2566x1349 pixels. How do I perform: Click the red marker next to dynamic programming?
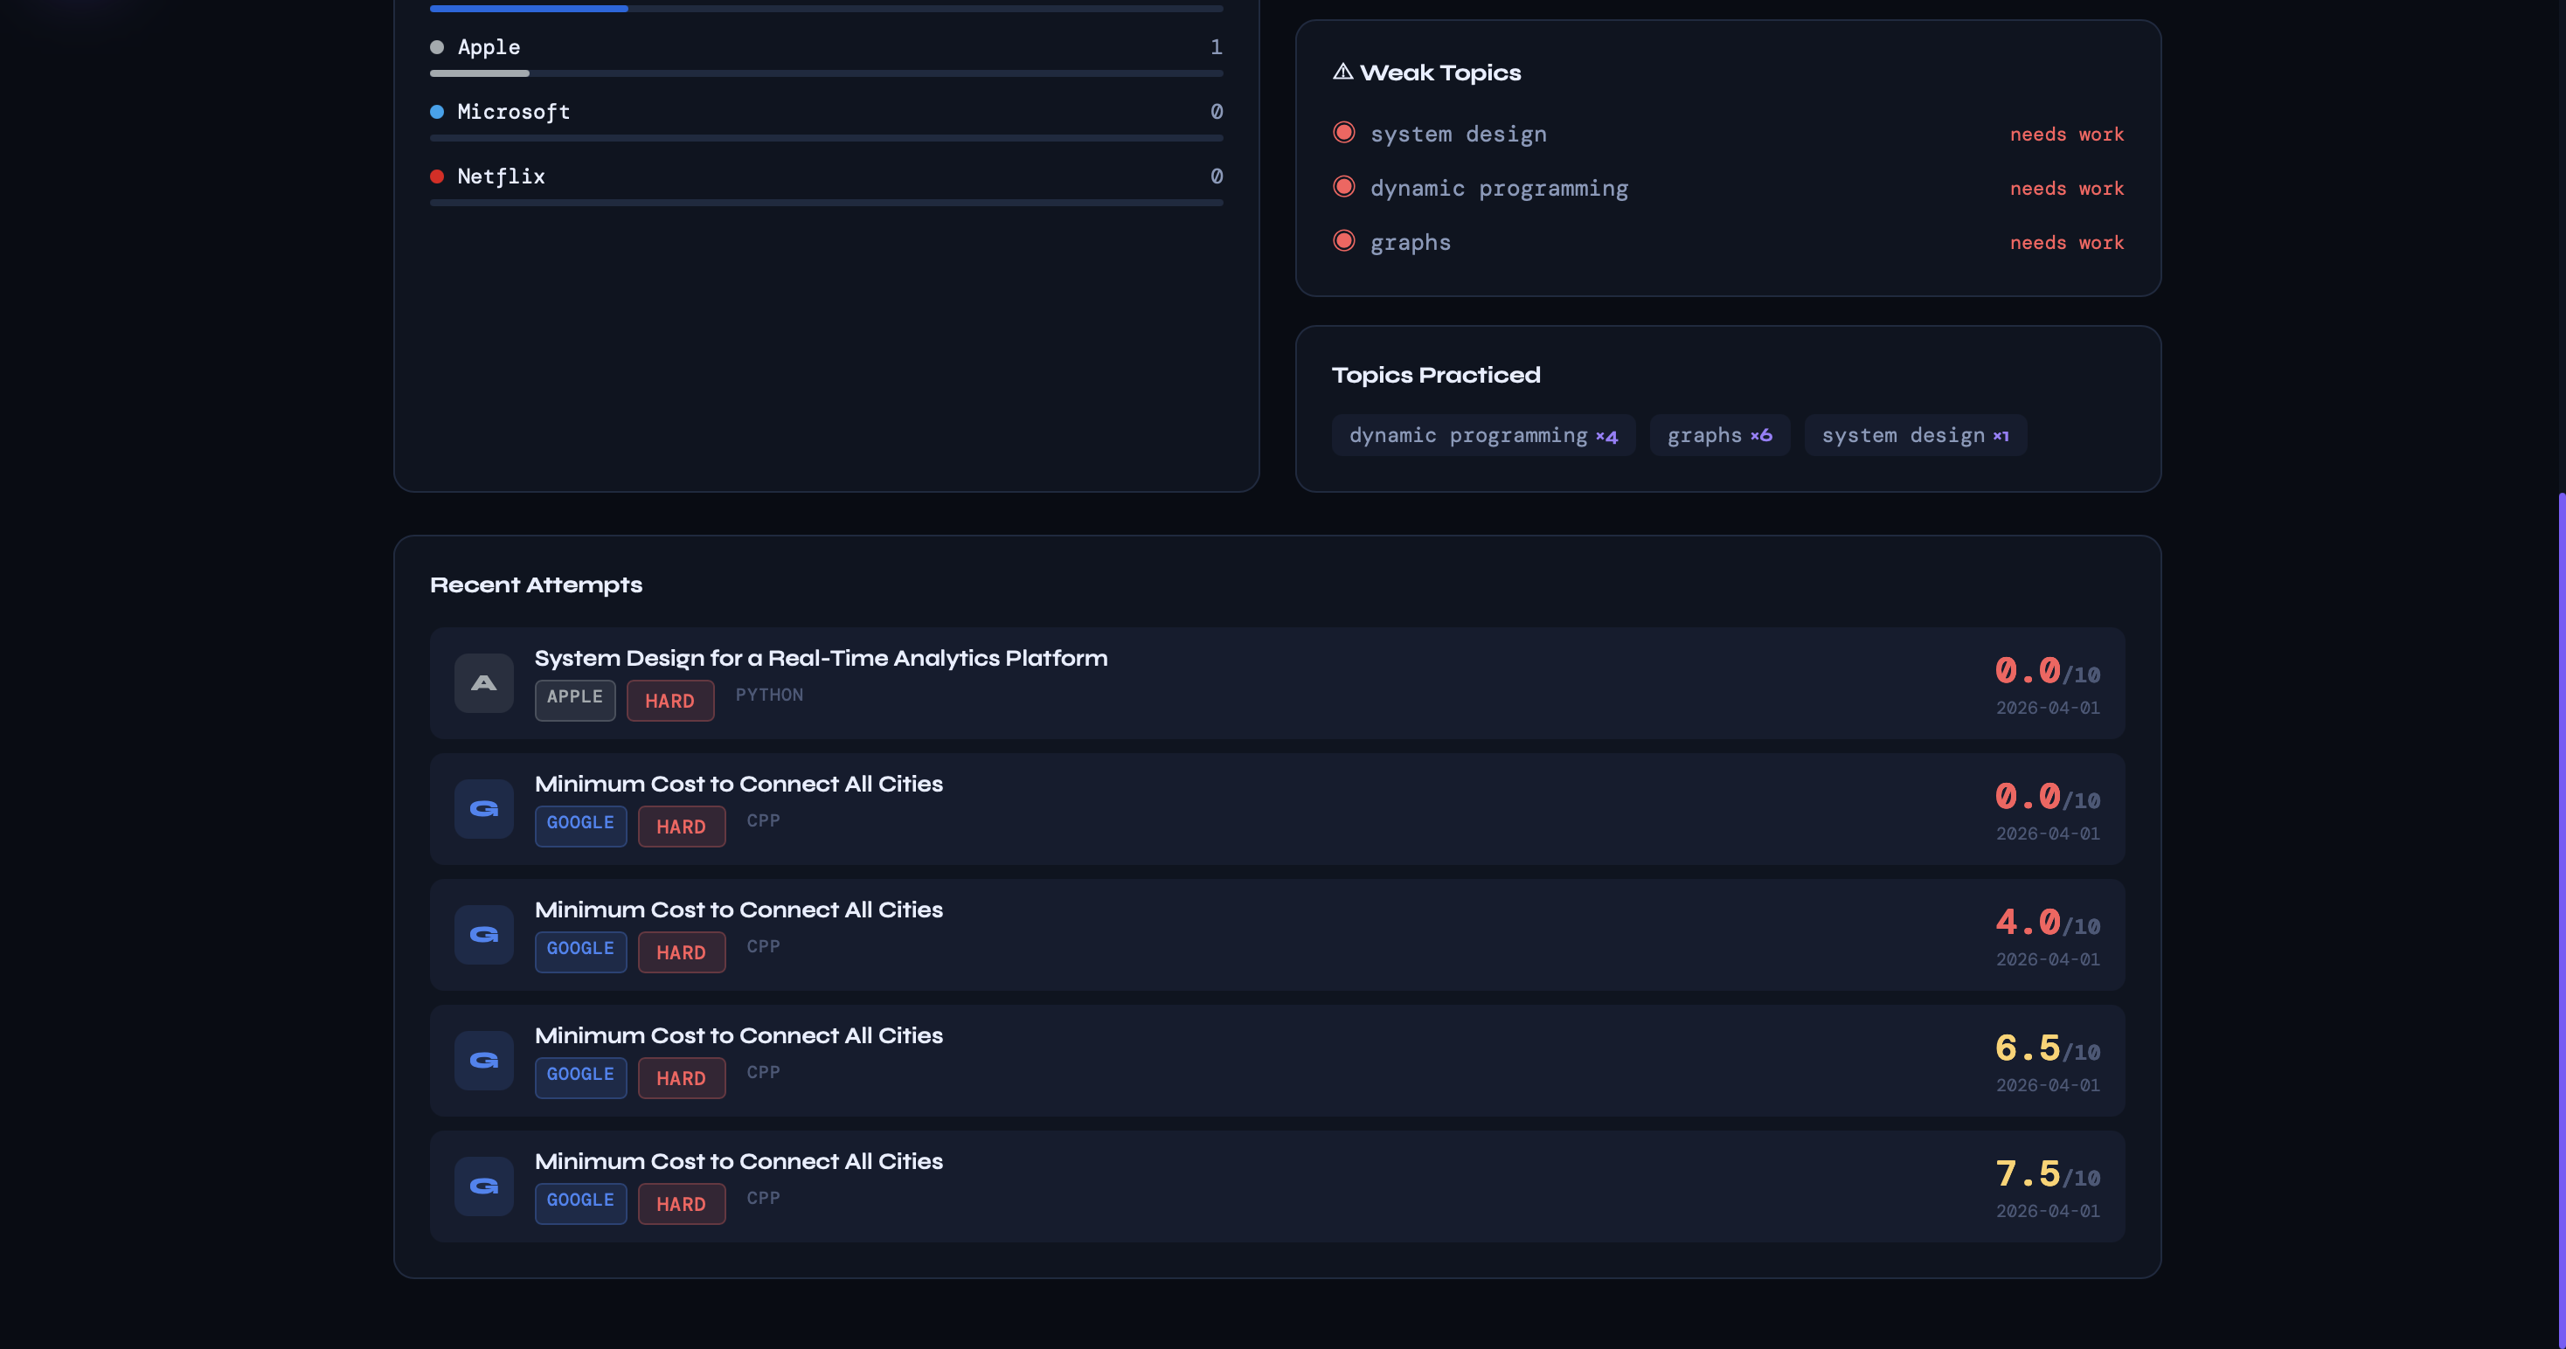click(1344, 187)
